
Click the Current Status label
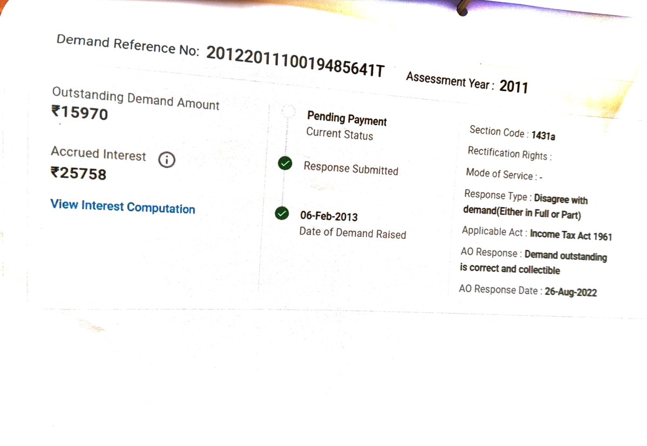point(339,134)
